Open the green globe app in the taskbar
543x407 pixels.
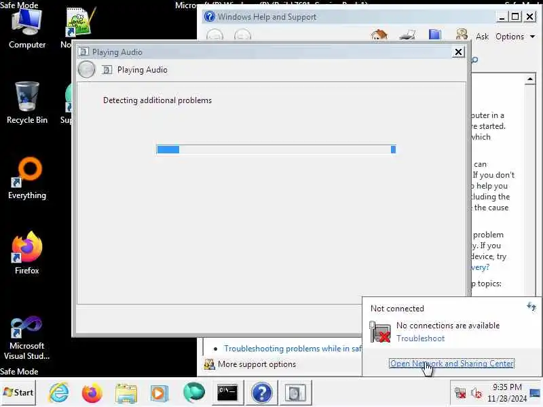pos(194,393)
